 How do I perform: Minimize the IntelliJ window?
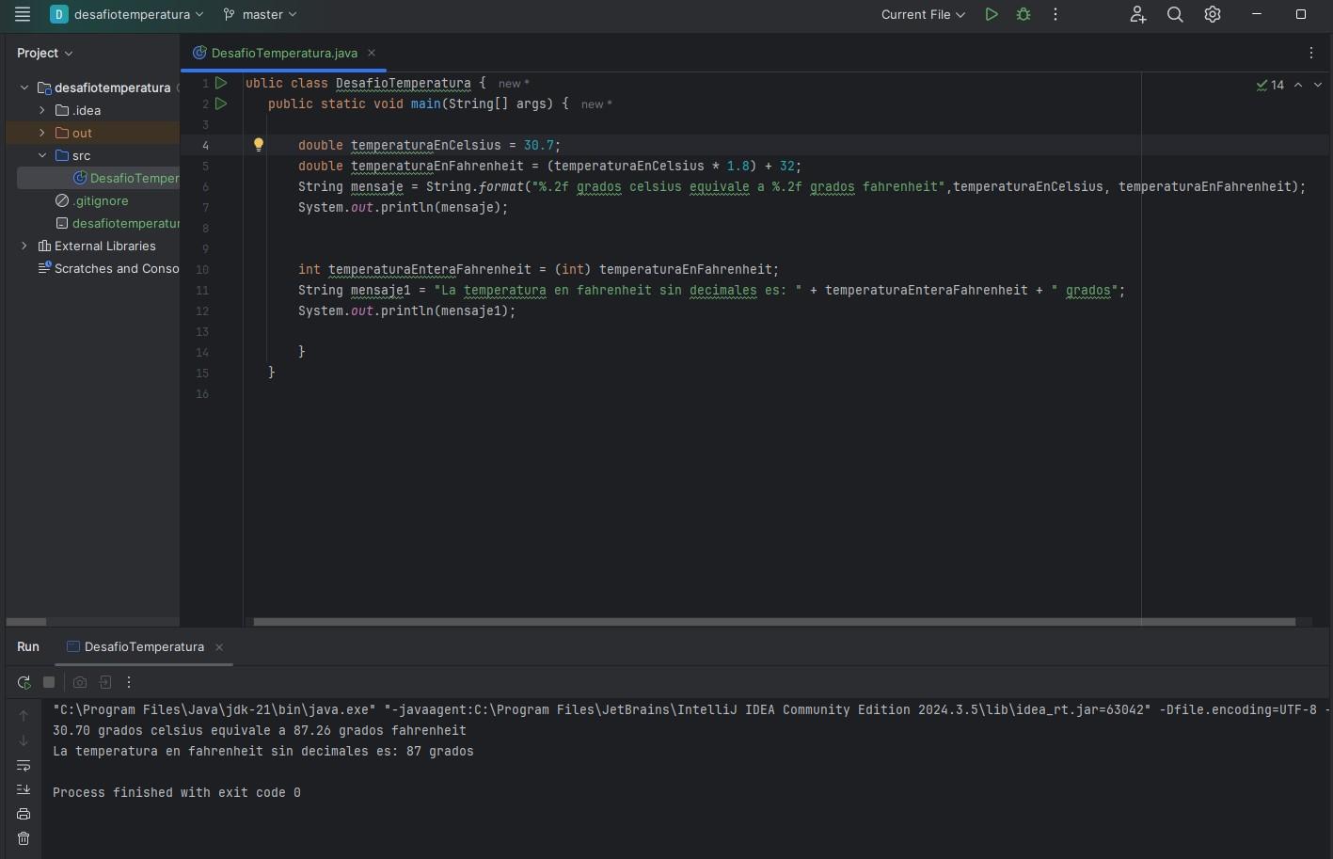[x=1257, y=14]
